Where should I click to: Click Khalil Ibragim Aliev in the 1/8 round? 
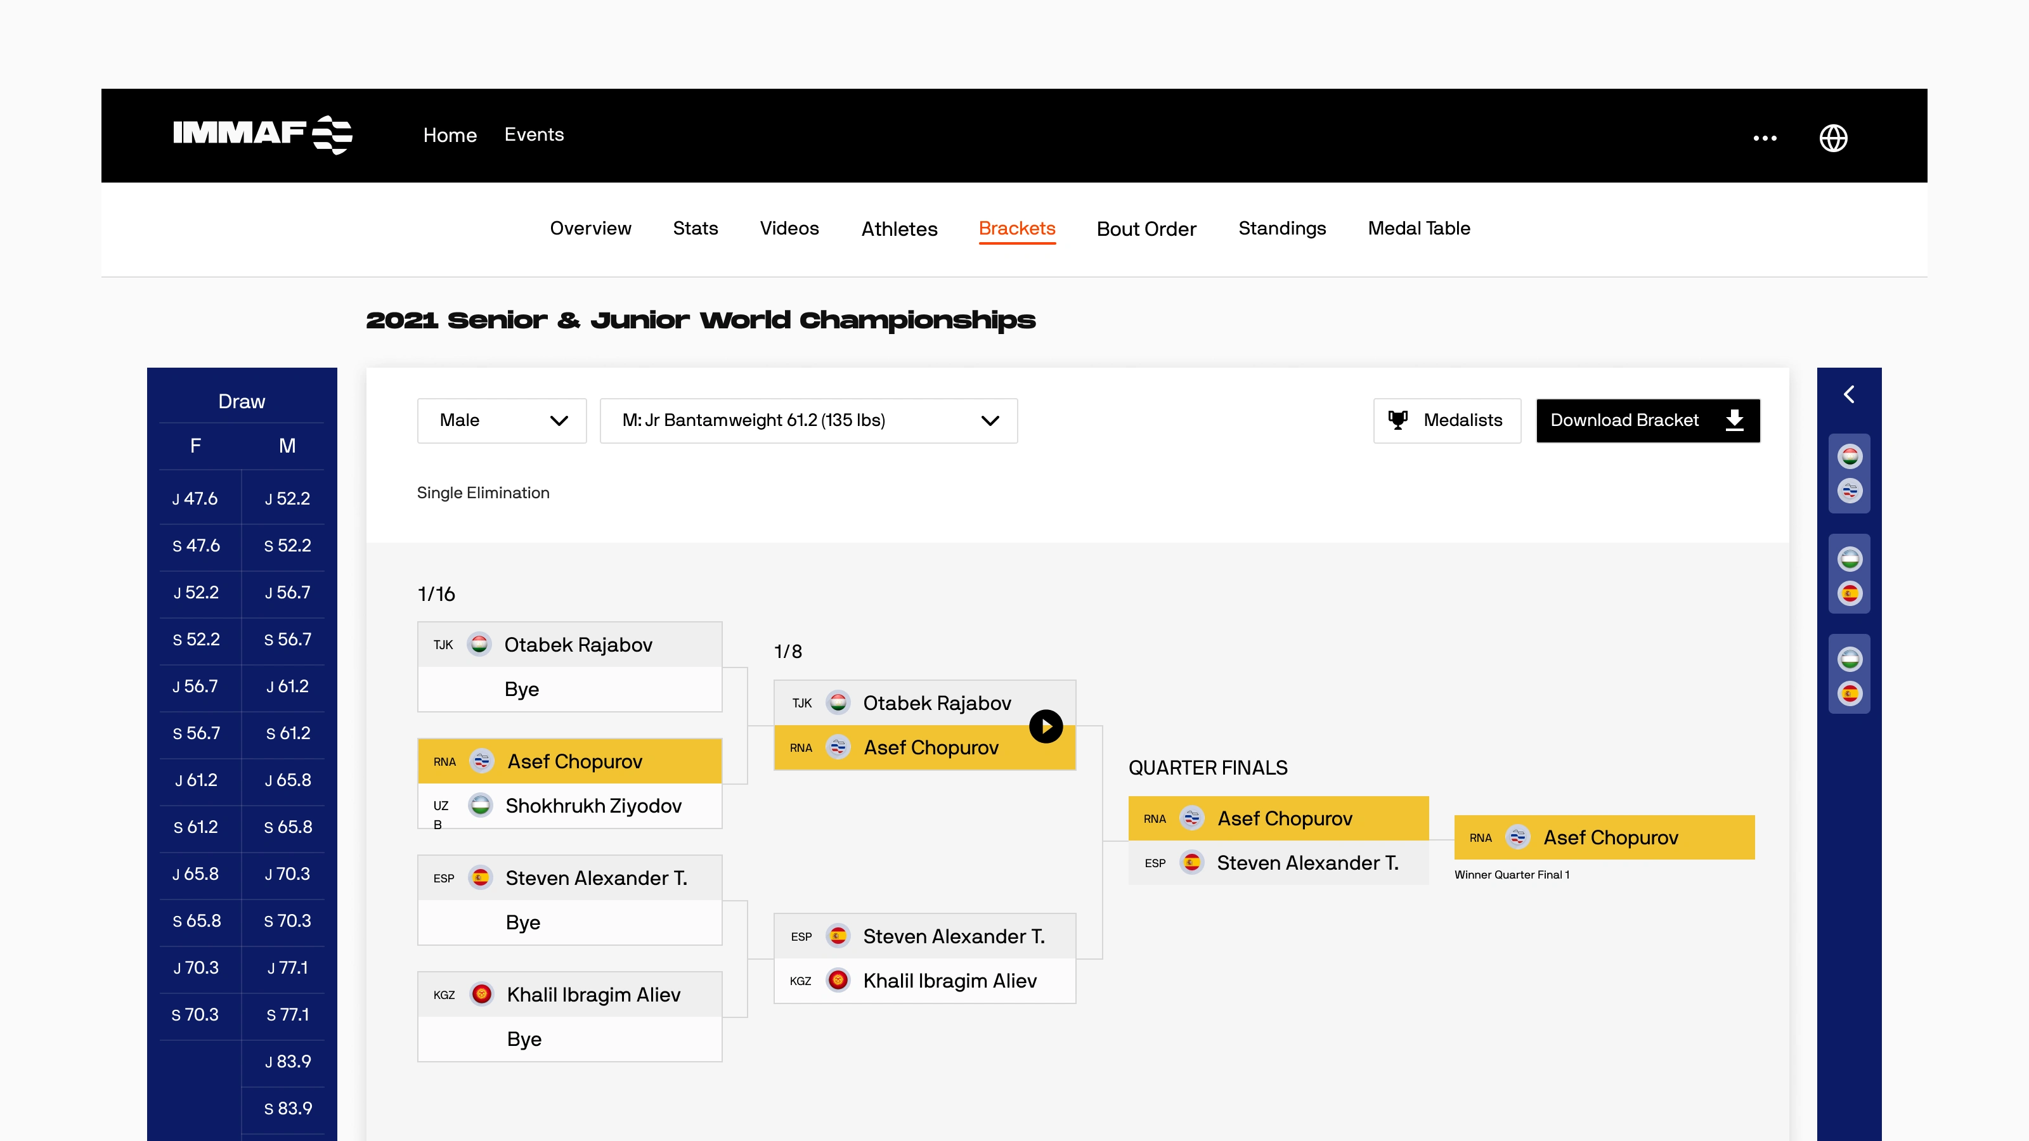pos(949,981)
